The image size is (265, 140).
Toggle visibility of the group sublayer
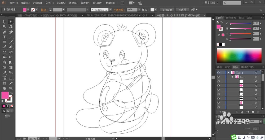[x=219, y=77]
